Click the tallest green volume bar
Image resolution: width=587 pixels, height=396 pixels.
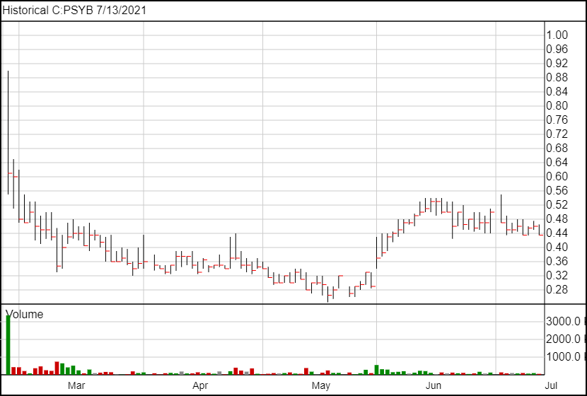click(8, 344)
